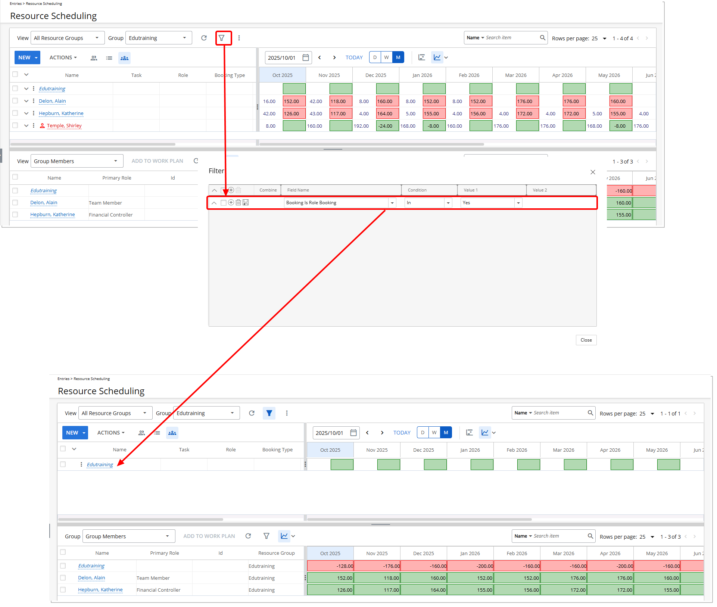Viewport: 717px width, 607px height.
Task: Open the calendar icon beside the 2025/10/01 date field
Action: click(x=305, y=57)
